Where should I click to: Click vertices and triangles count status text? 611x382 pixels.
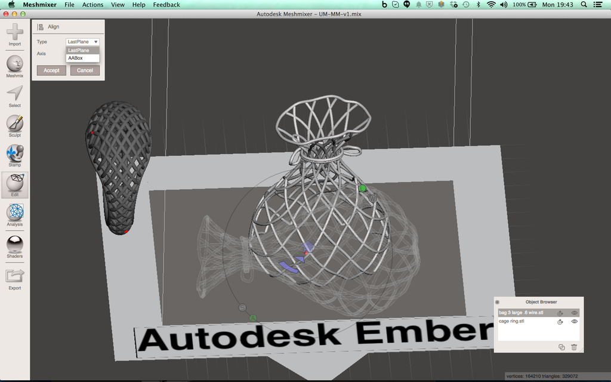click(x=542, y=376)
